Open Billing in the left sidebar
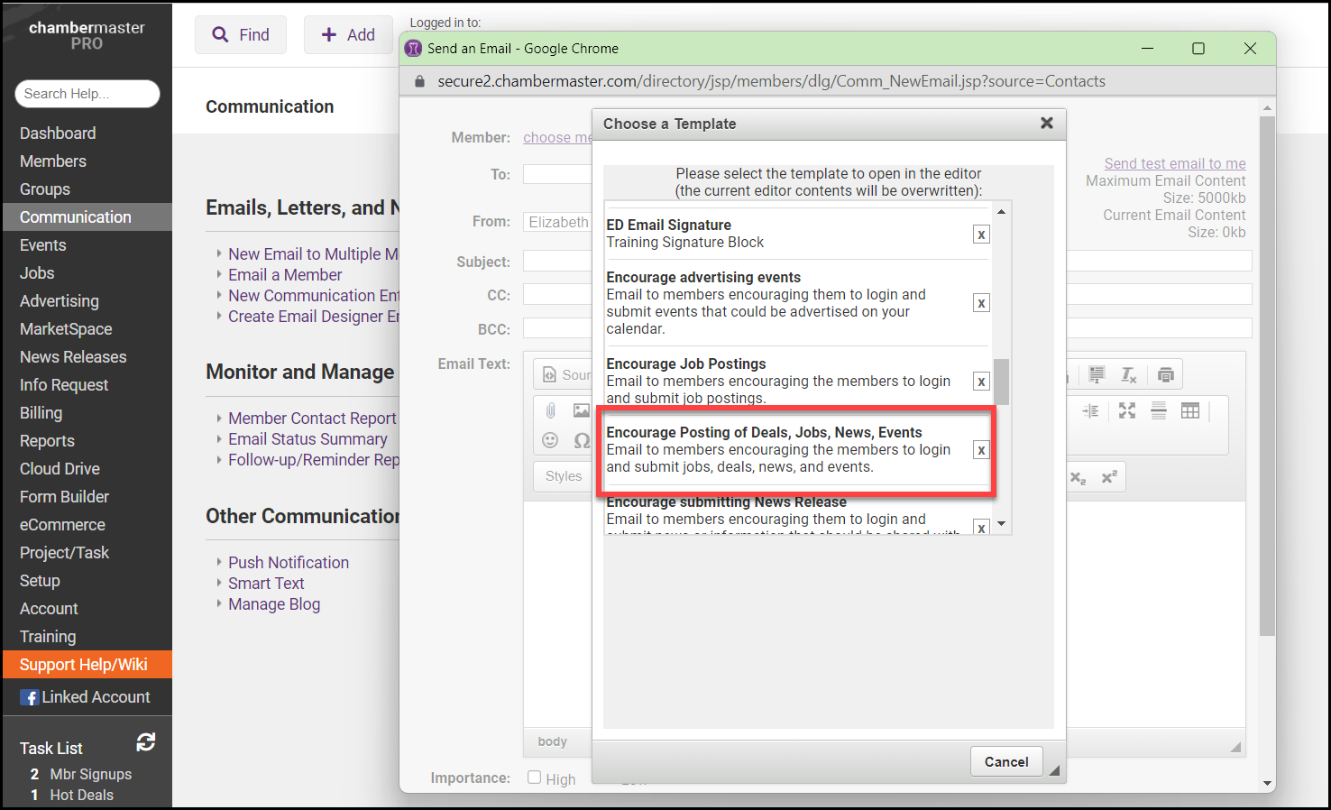1331x810 pixels. click(41, 413)
